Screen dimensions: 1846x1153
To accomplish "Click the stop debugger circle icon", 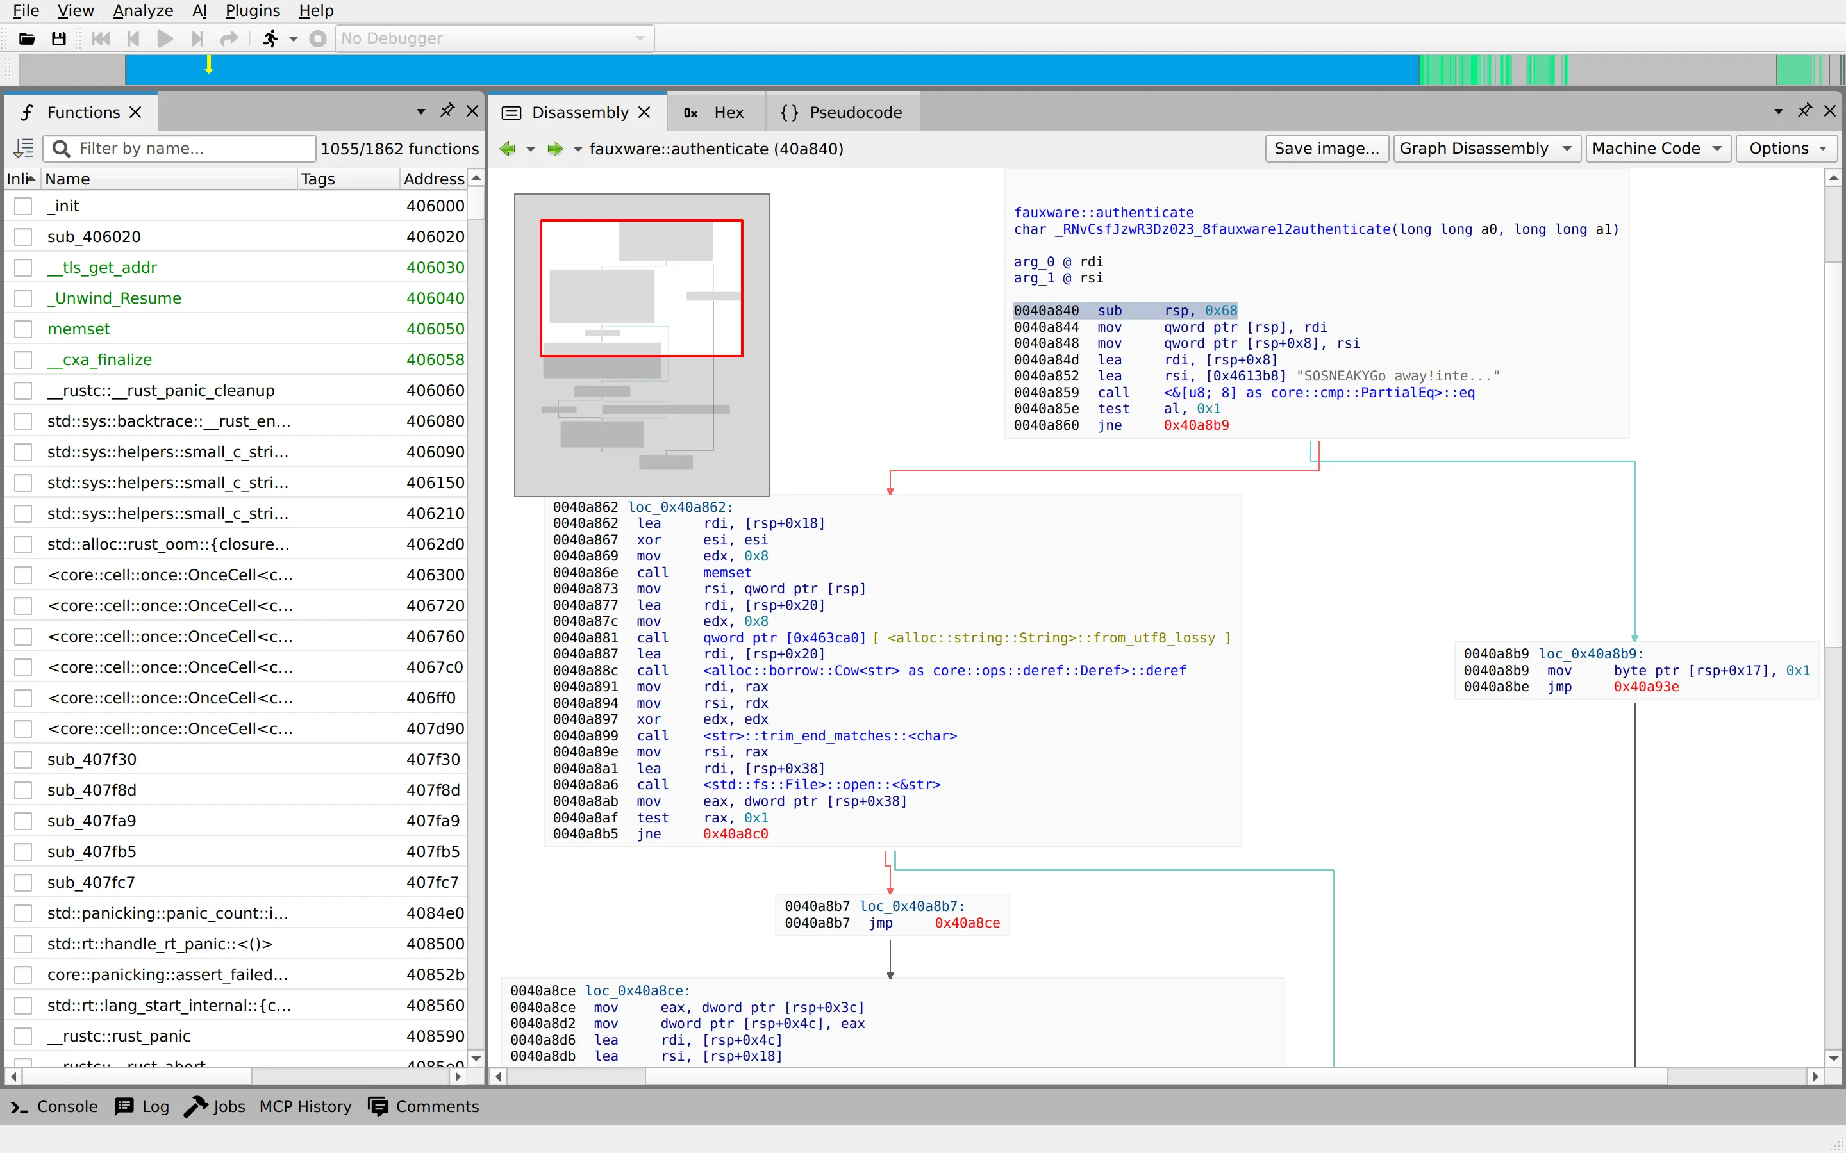I will click(x=318, y=38).
